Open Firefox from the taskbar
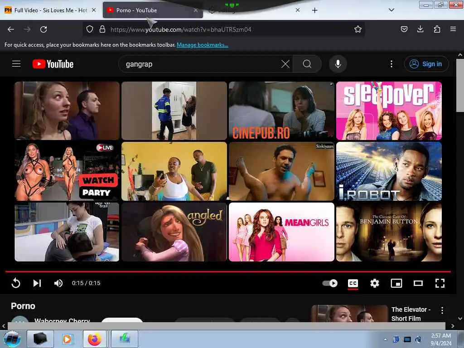464x348 pixels. [x=94, y=339]
